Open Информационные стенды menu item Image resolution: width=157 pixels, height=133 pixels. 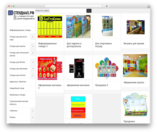click(x=20, y=30)
